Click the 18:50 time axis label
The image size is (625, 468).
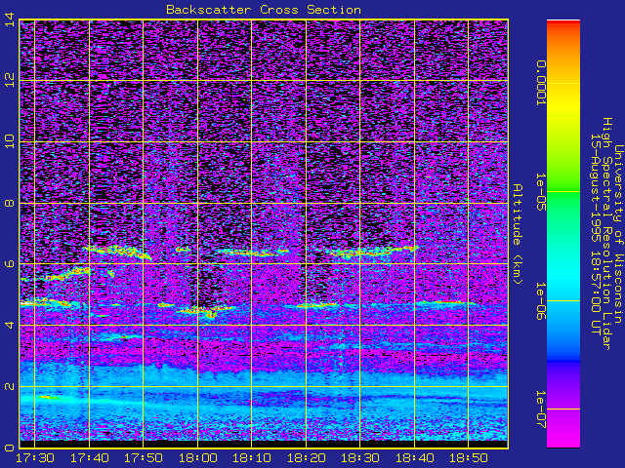point(469,458)
